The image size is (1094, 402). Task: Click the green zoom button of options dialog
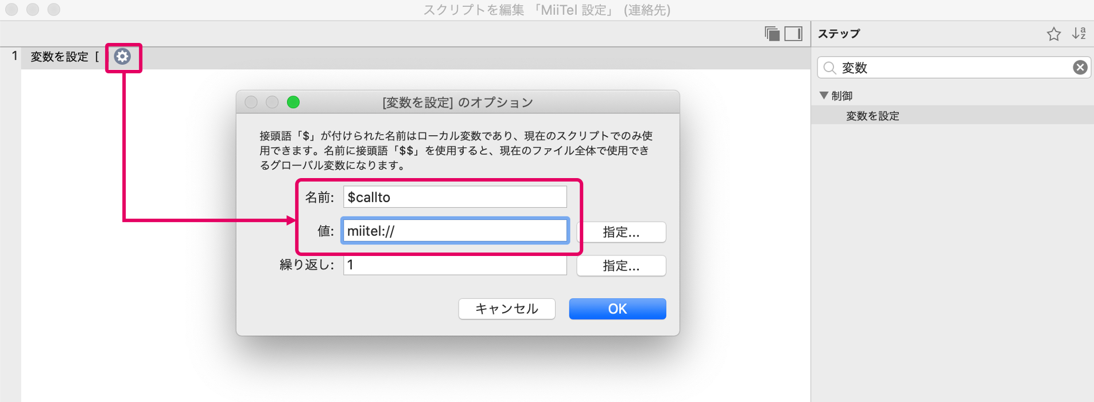[x=293, y=102]
